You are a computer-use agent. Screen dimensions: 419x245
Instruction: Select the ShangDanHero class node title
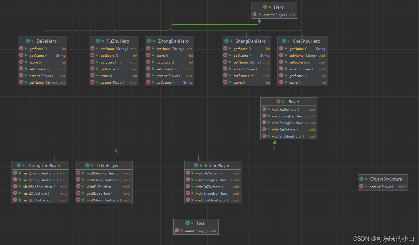[251, 41]
